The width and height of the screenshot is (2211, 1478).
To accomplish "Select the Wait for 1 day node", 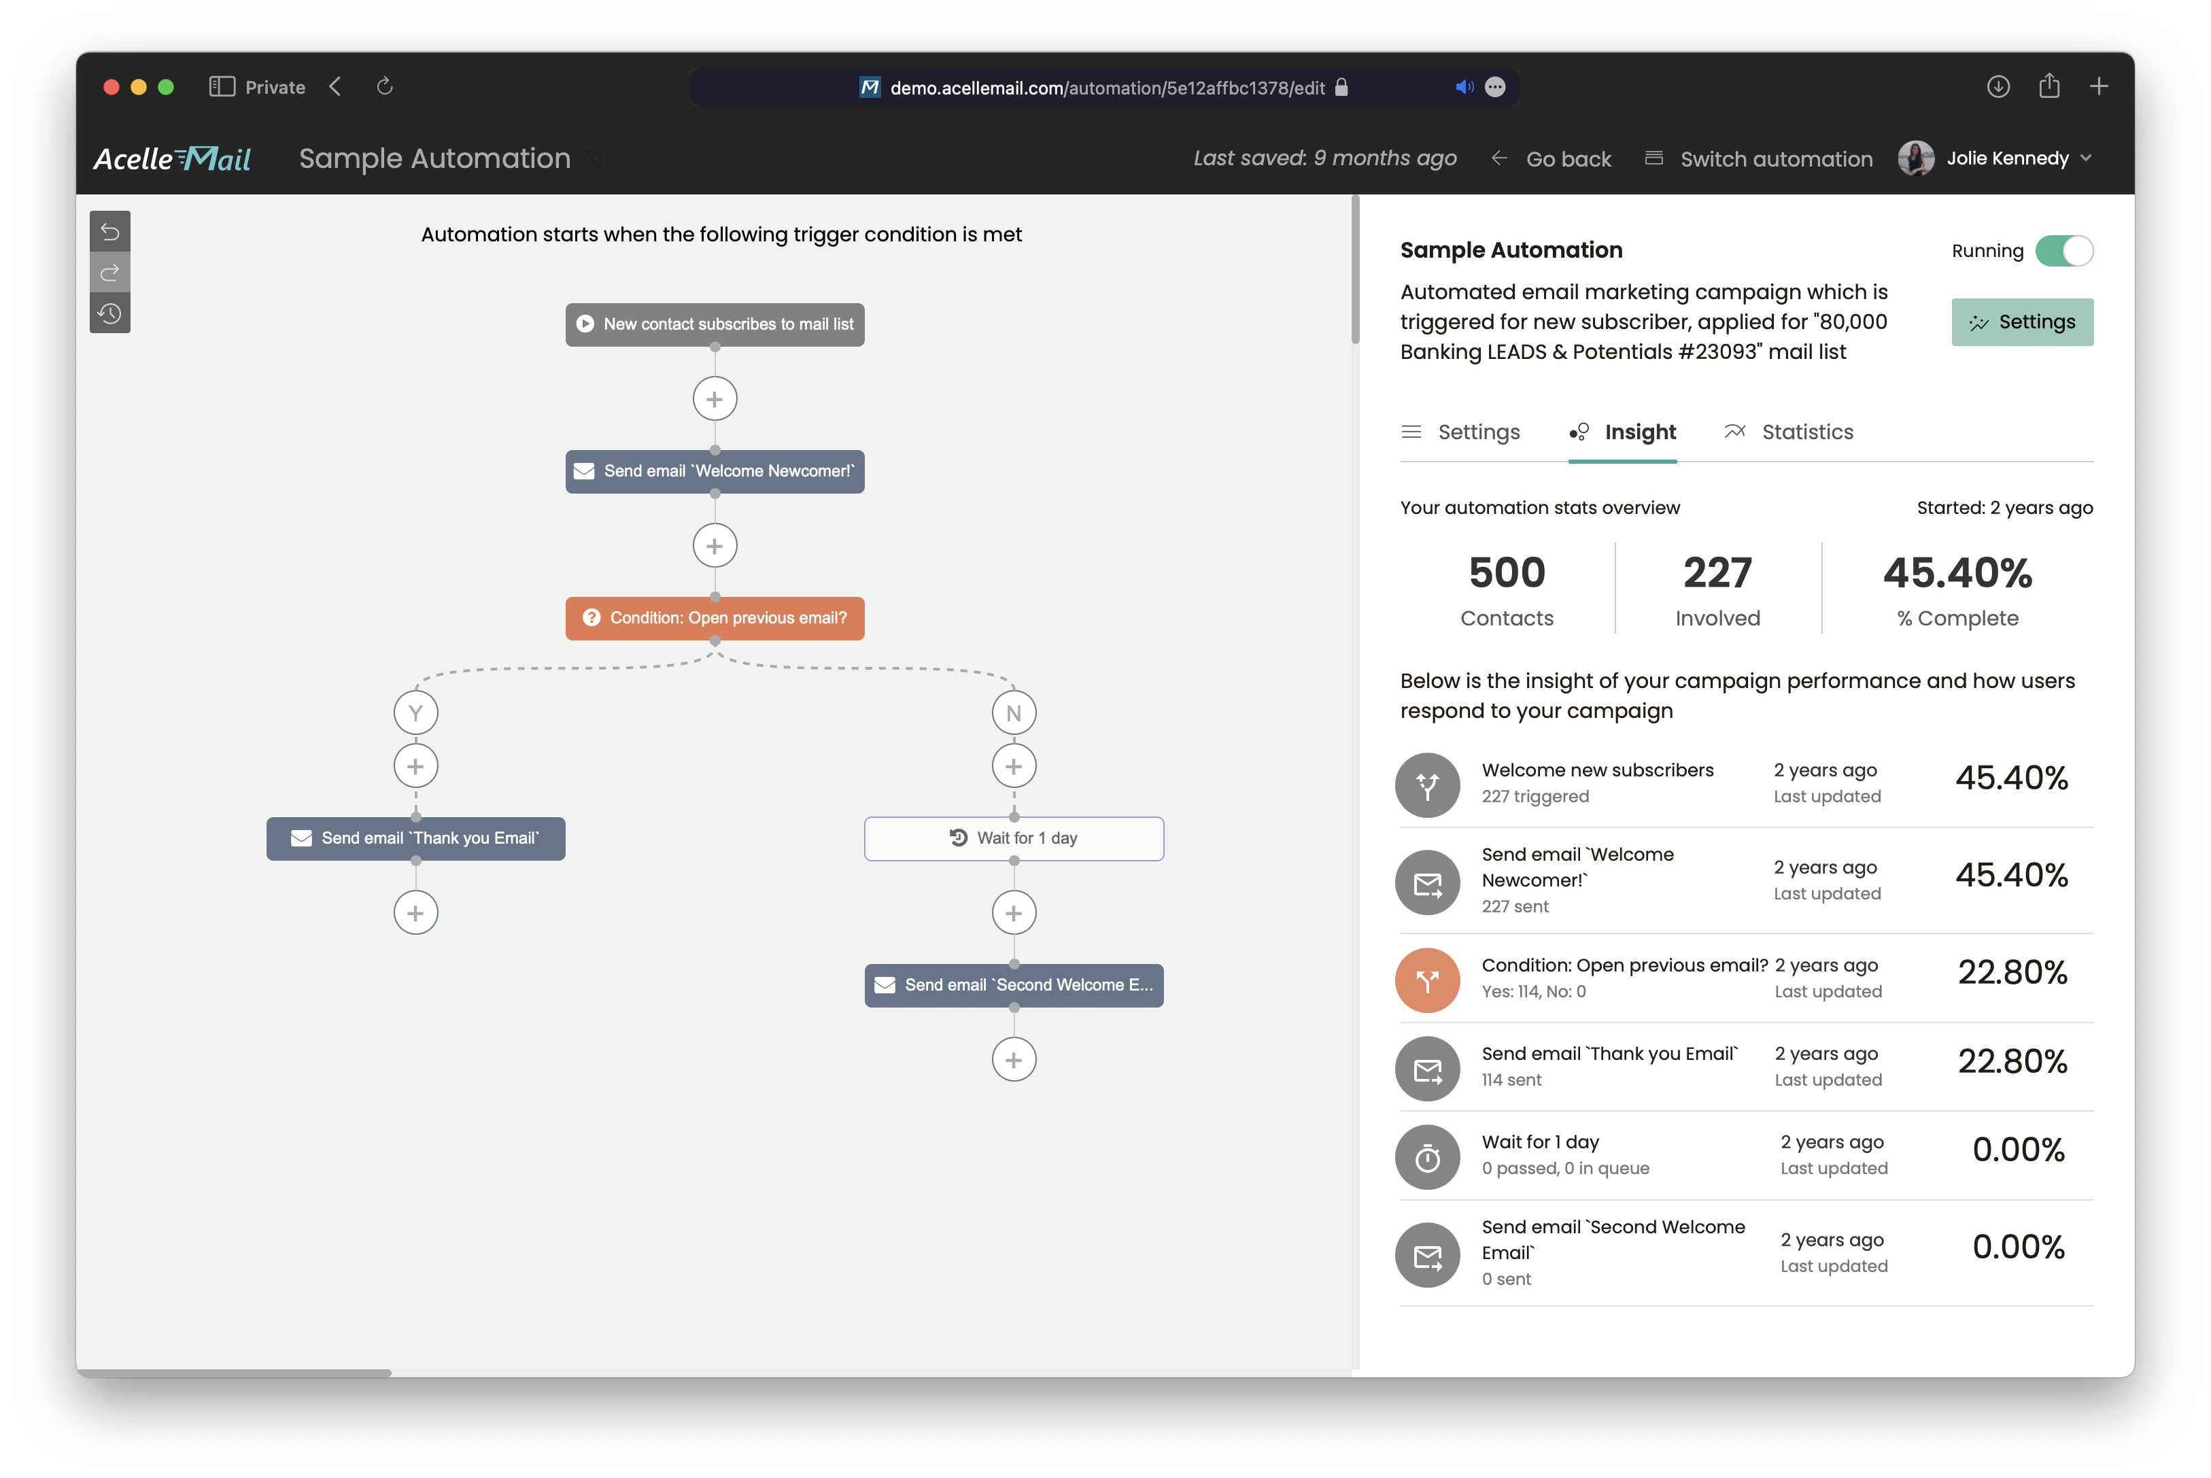I will pyautogui.click(x=1013, y=838).
